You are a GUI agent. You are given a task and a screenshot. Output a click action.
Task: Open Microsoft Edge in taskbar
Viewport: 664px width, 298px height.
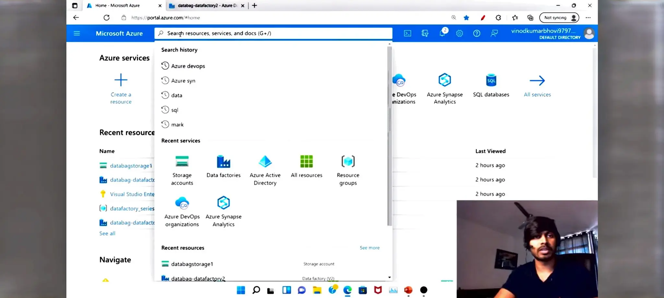click(348, 290)
